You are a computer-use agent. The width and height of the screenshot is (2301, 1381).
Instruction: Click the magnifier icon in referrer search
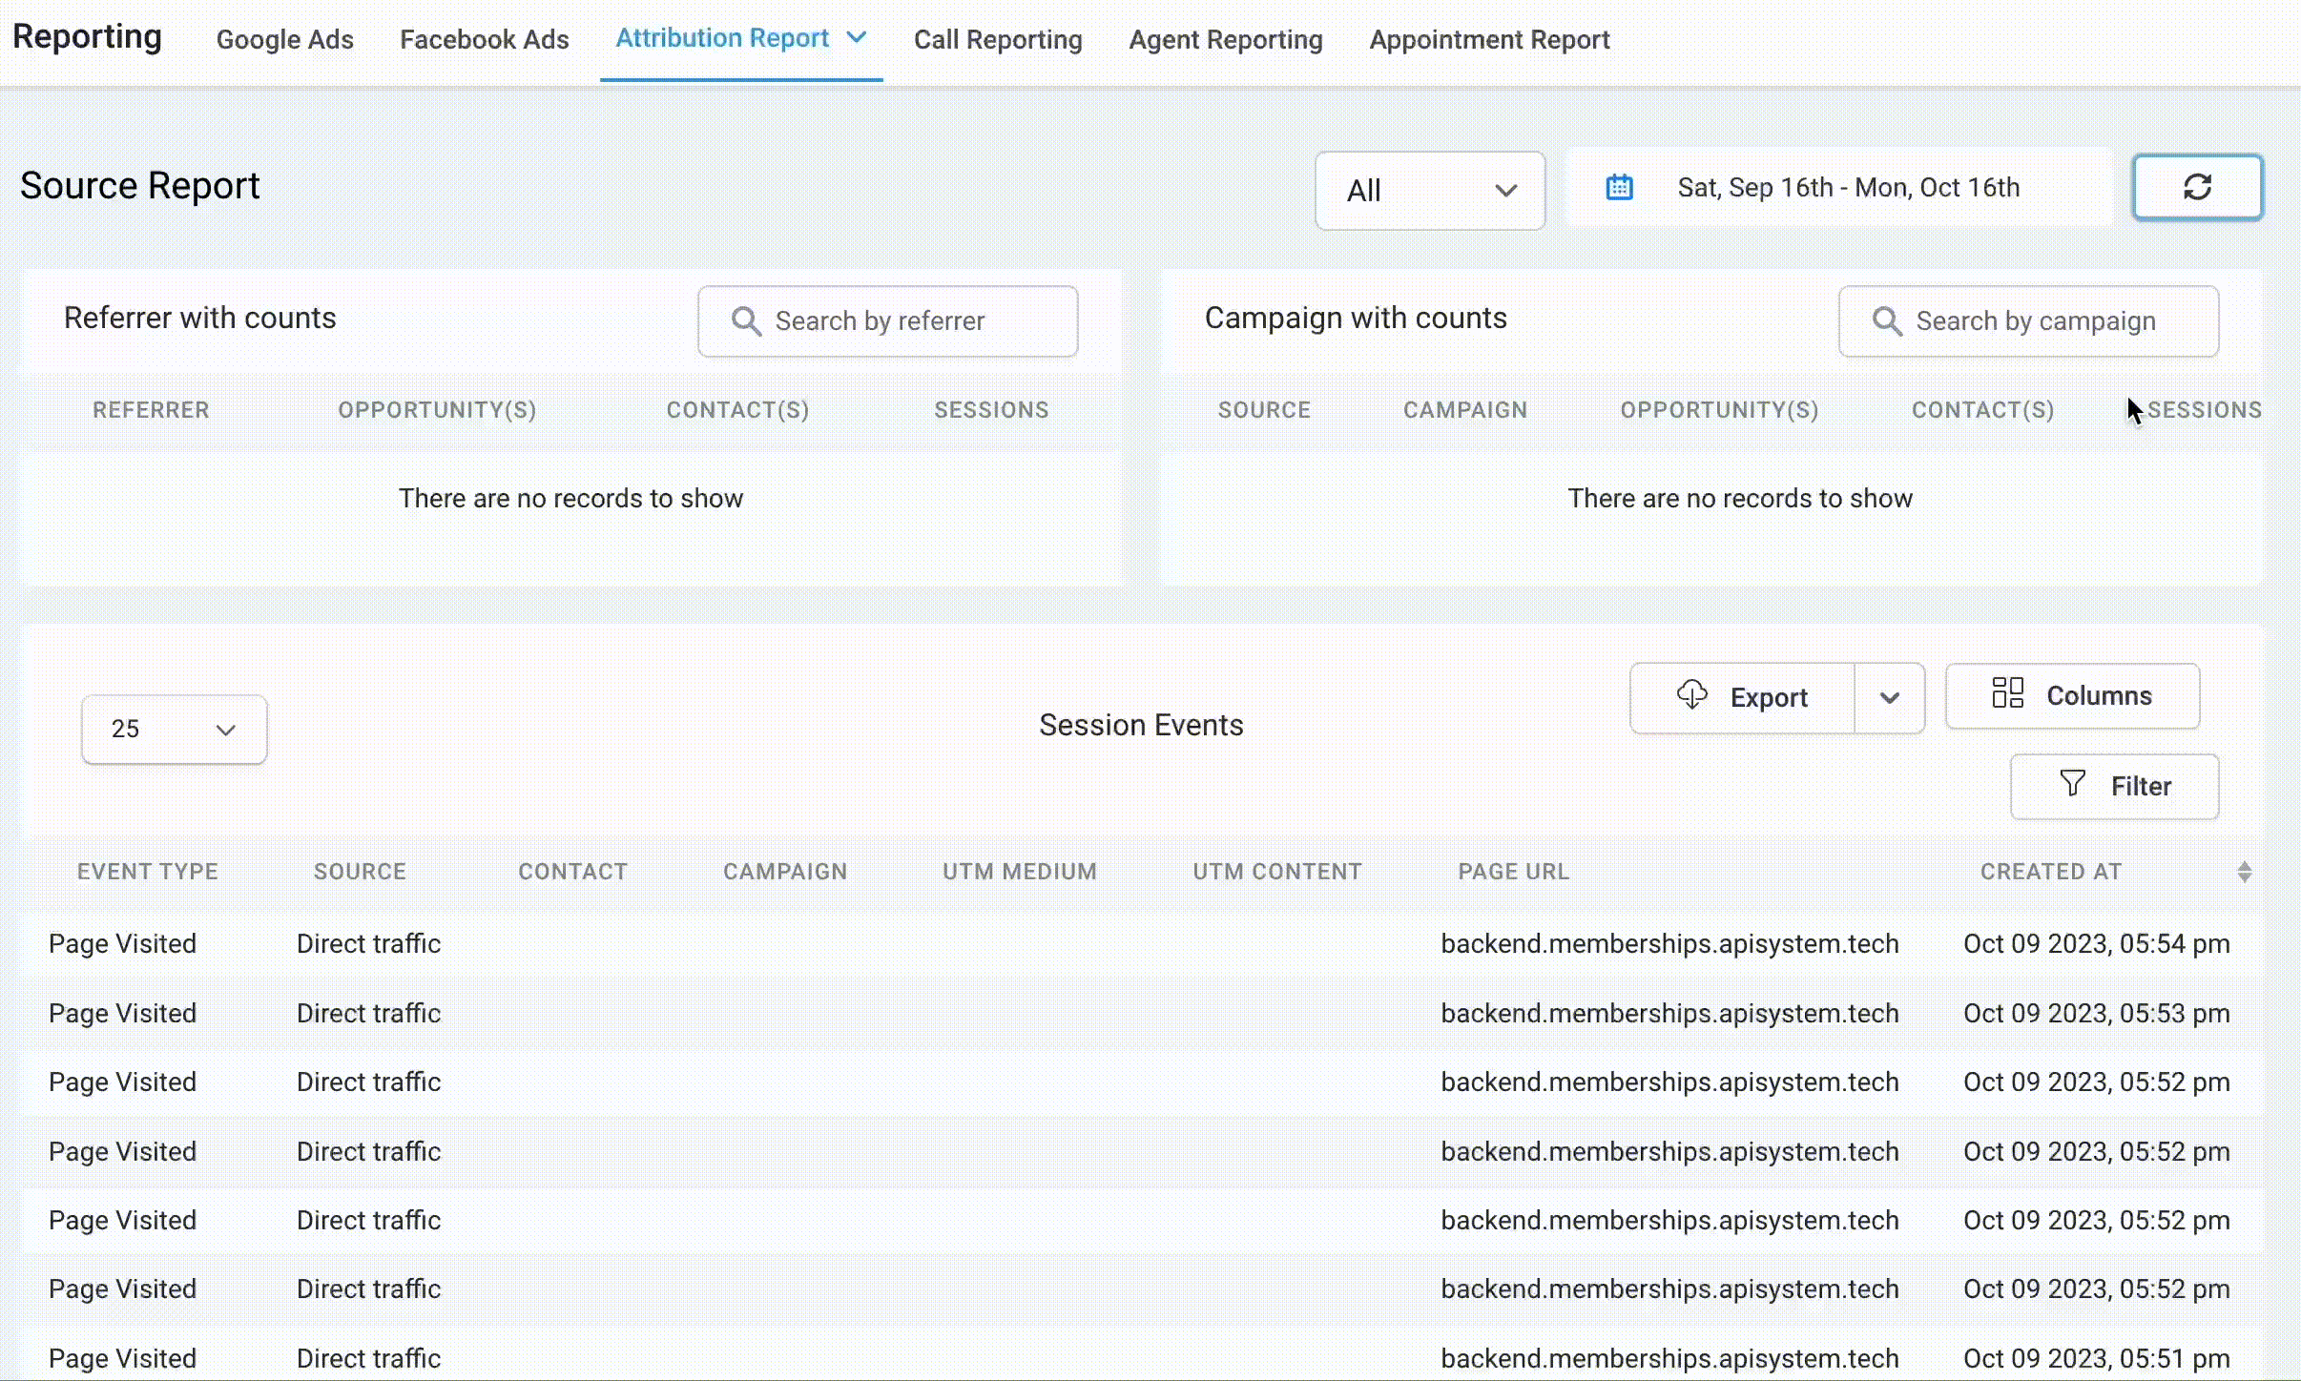click(x=746, y=321)
